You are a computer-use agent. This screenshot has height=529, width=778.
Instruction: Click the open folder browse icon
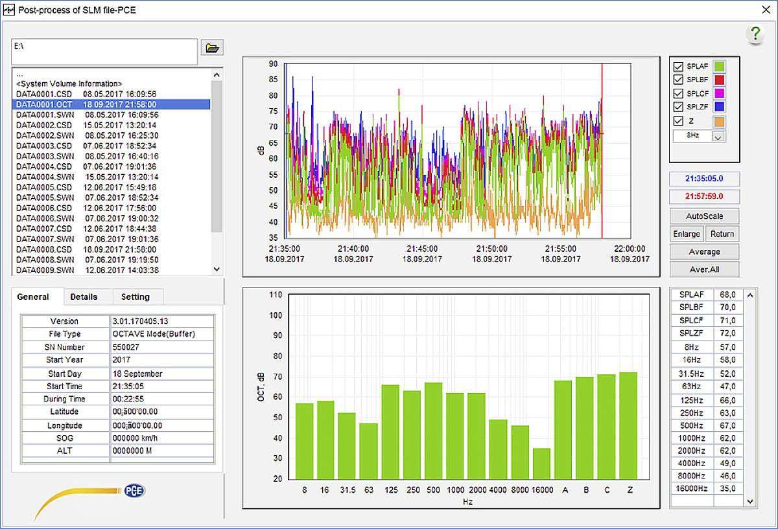pos(211,48)
